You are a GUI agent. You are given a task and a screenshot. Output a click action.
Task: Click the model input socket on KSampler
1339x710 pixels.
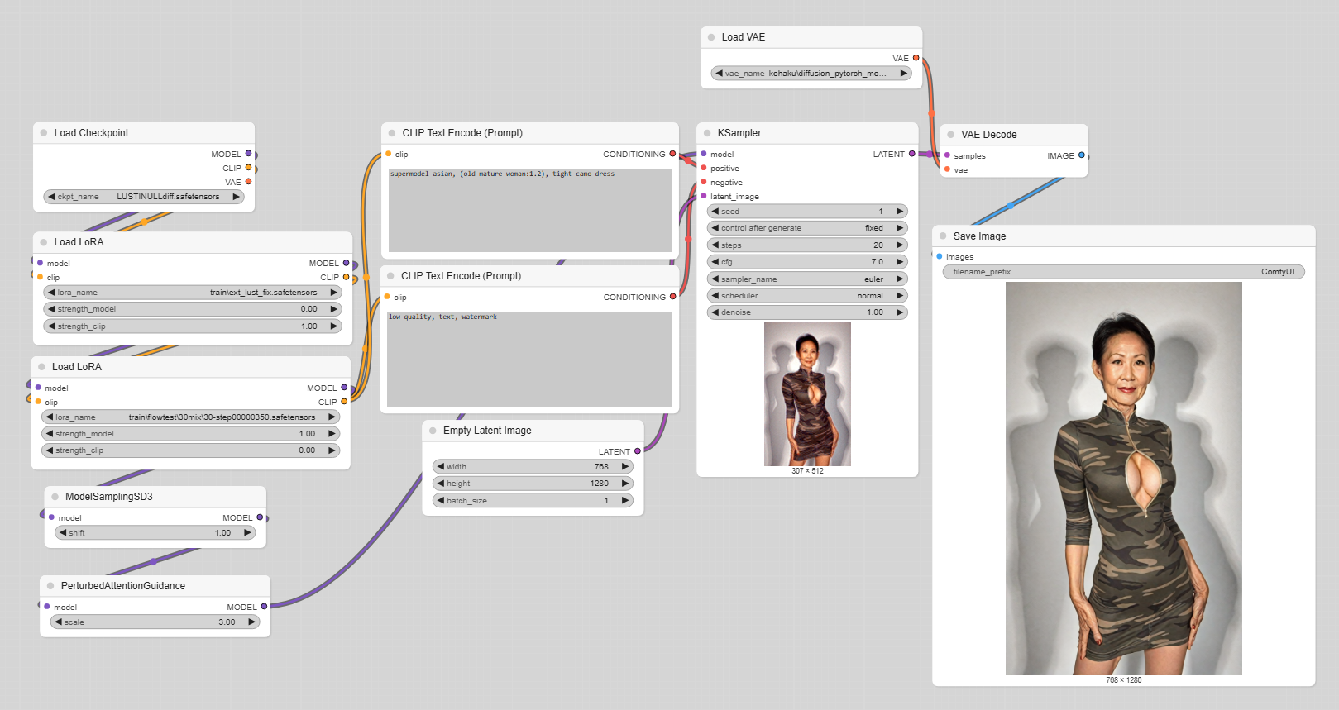[x=704, y=154]
